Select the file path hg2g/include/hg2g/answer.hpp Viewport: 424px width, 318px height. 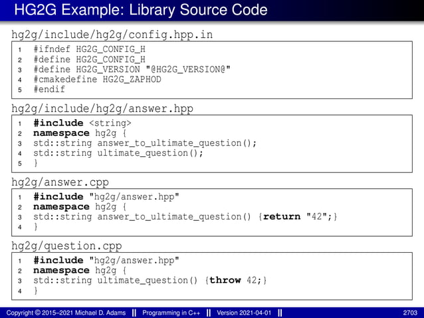click(102, 109)
